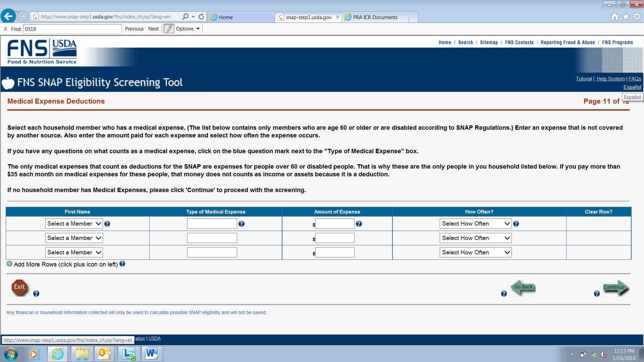Open first row Select a Member dropdown
The image size is (644, 362).
pos(74,224)
